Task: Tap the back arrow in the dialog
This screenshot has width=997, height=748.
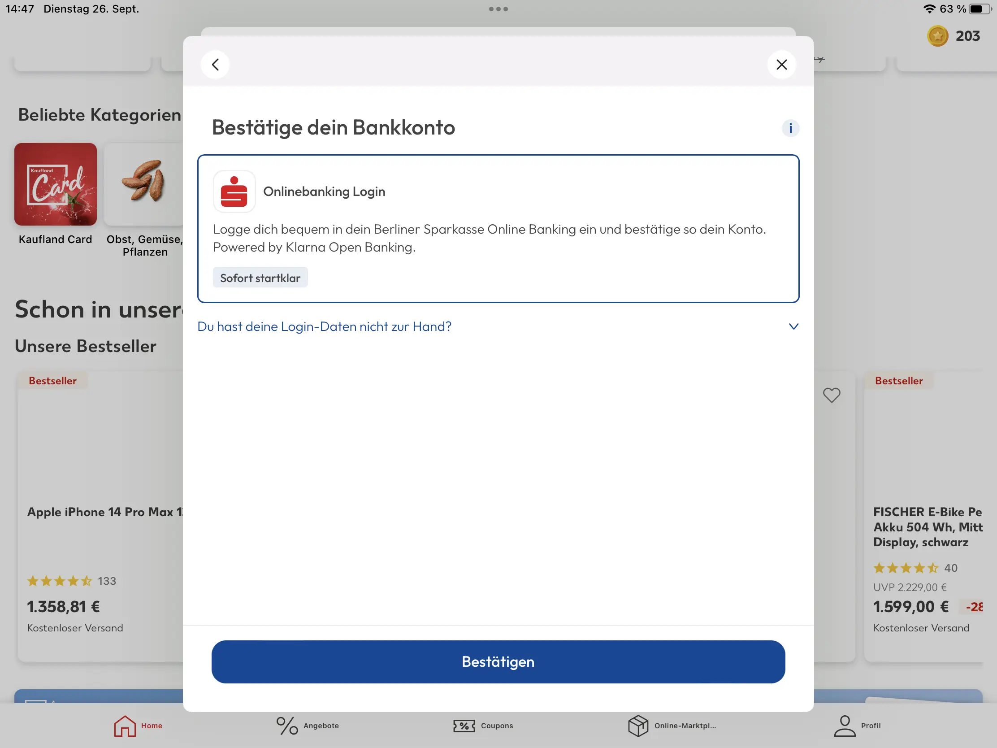Action: [215, 65]
